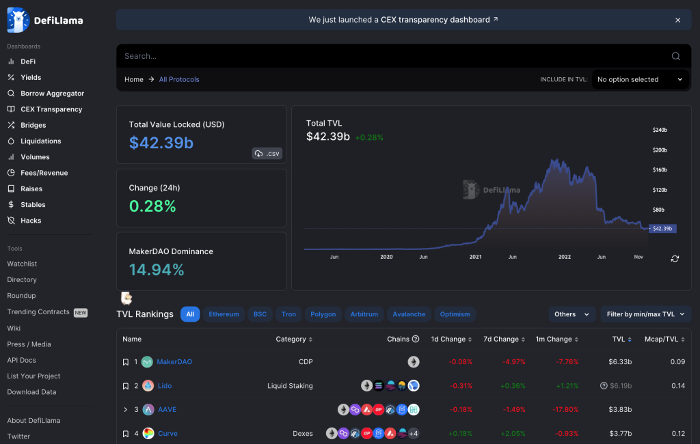Filter rankings by Ethereum
700x444 pixels.
click(x=224, y=314)
